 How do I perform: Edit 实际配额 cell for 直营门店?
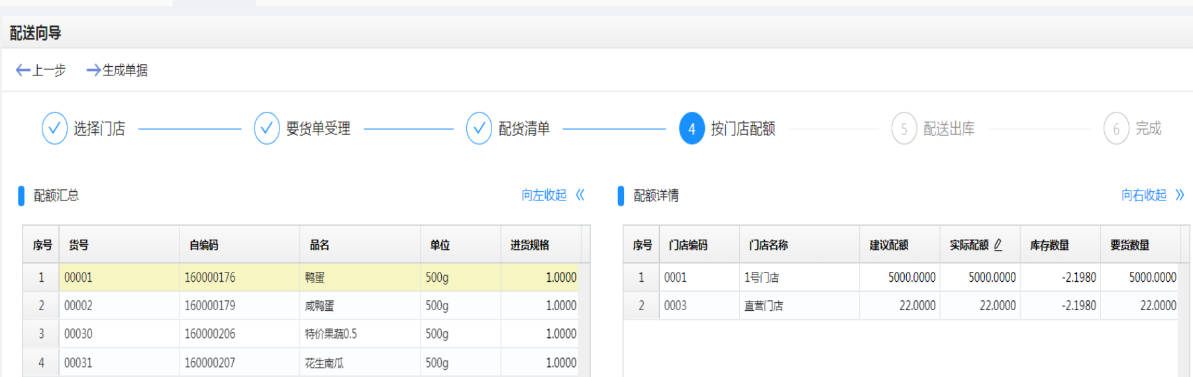click(x=980, y=306)
